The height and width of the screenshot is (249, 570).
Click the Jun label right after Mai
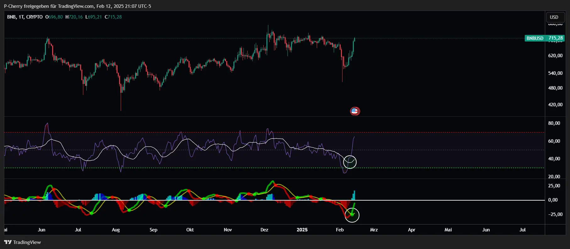tap(486, 230)
